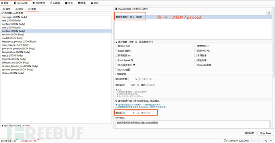Click the 开始 Fuzz button
This screenshot has width=275, height=143.
265,133
